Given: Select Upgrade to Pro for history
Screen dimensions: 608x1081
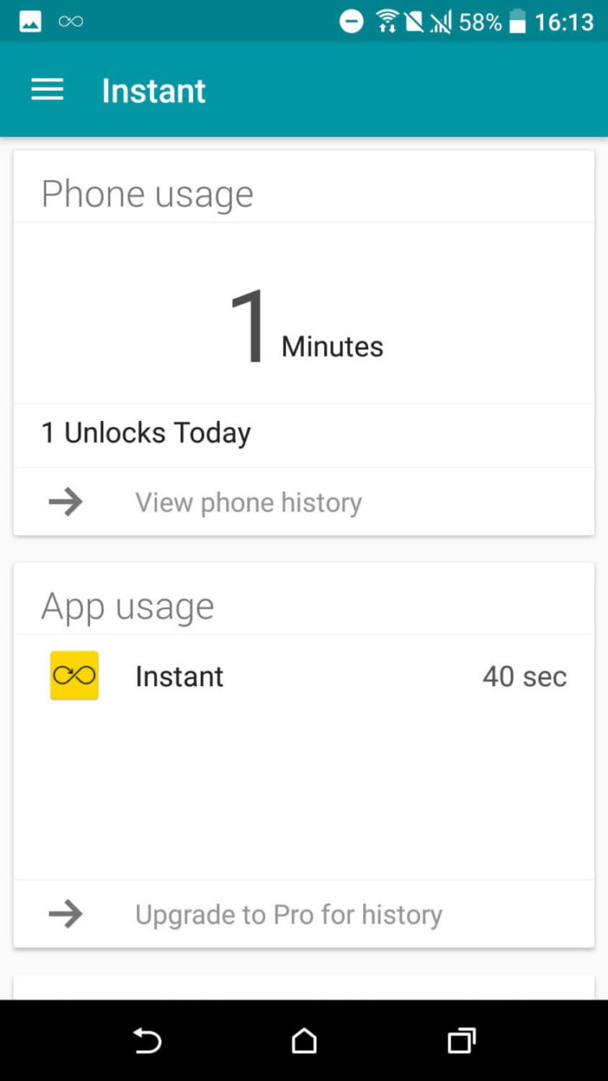Looking at the screenshot, I should 289,914.
